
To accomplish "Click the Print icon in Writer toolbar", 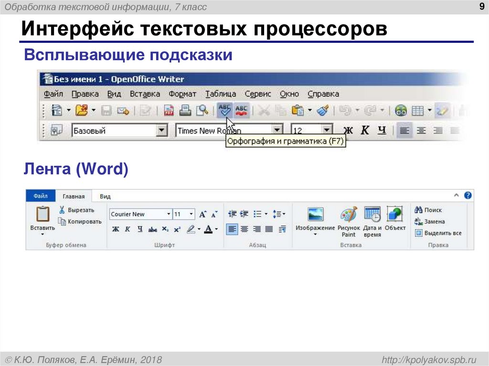I will 185,110.
